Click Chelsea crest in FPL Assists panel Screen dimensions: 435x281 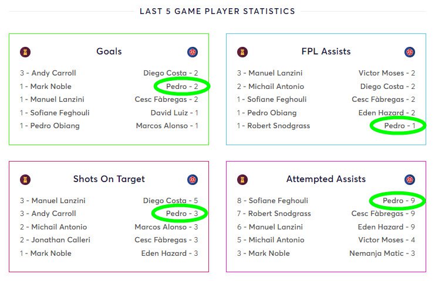(410, 52)
